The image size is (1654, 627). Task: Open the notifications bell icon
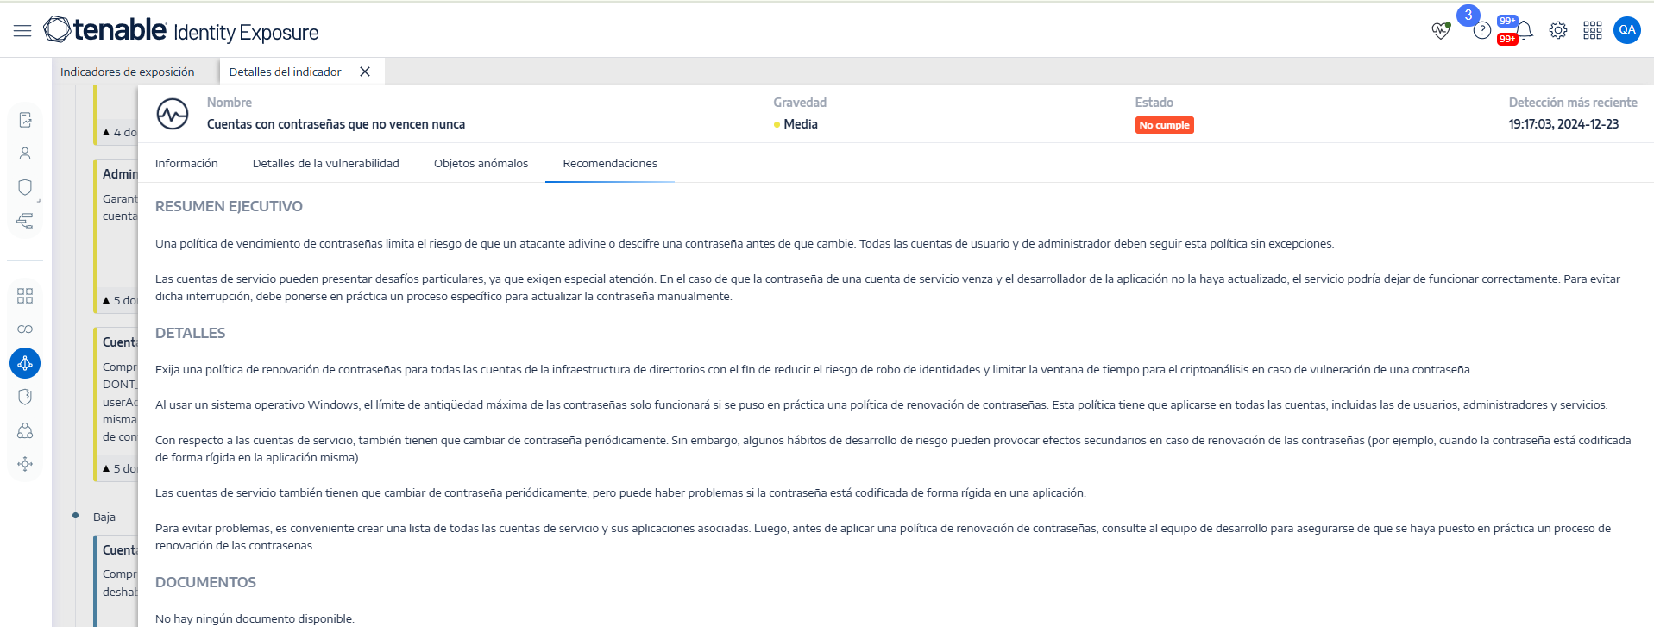tap(1525, 31)
